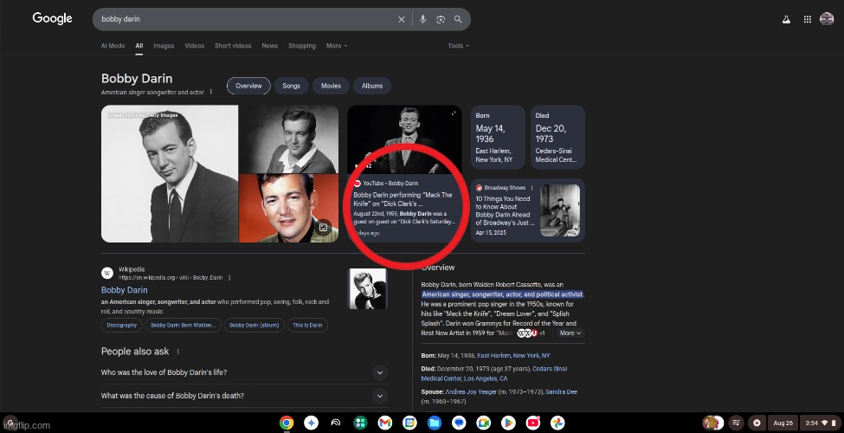Open the Google apps grid icon
Viewport: 844px width, 433px height.
808,19
